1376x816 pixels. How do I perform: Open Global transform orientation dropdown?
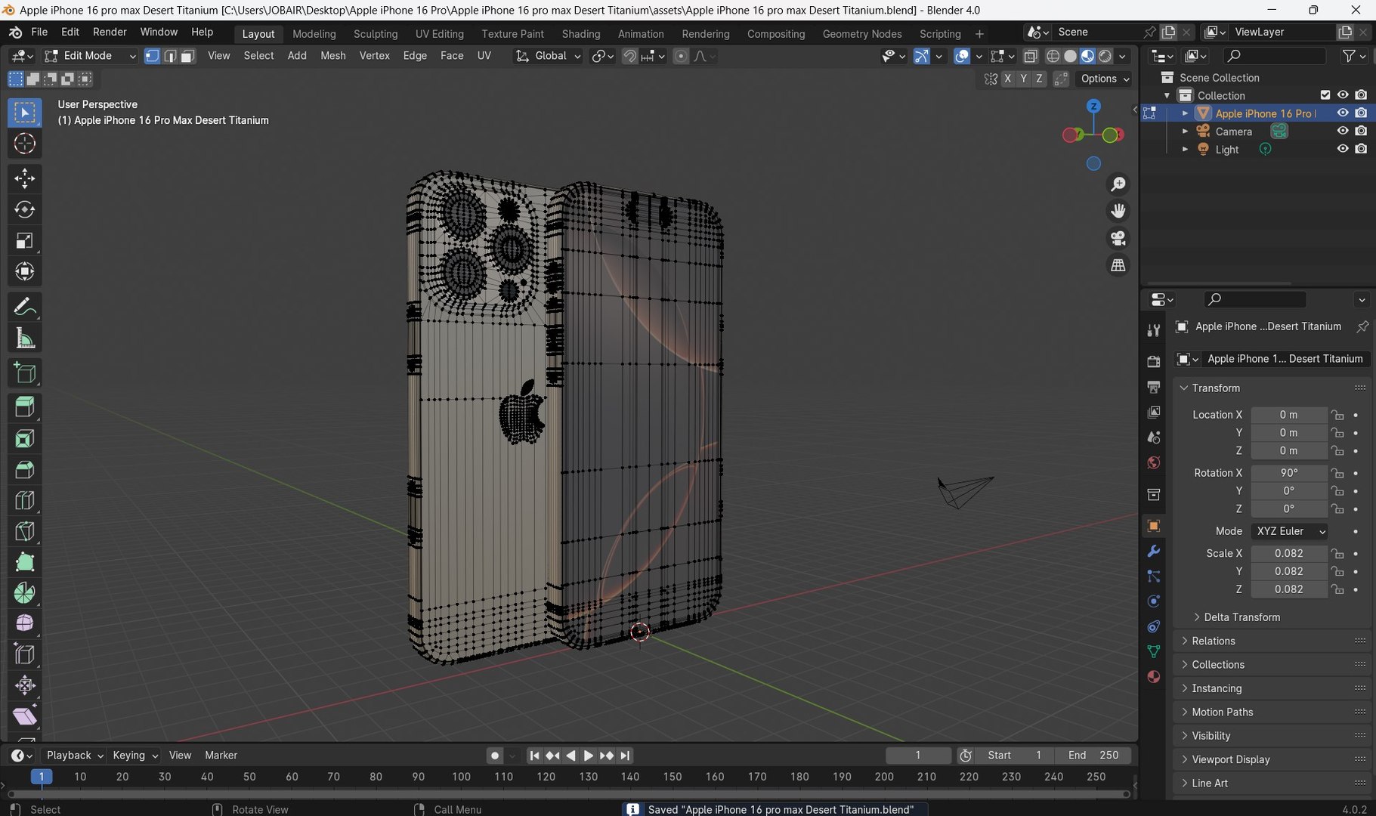[549, 56]
